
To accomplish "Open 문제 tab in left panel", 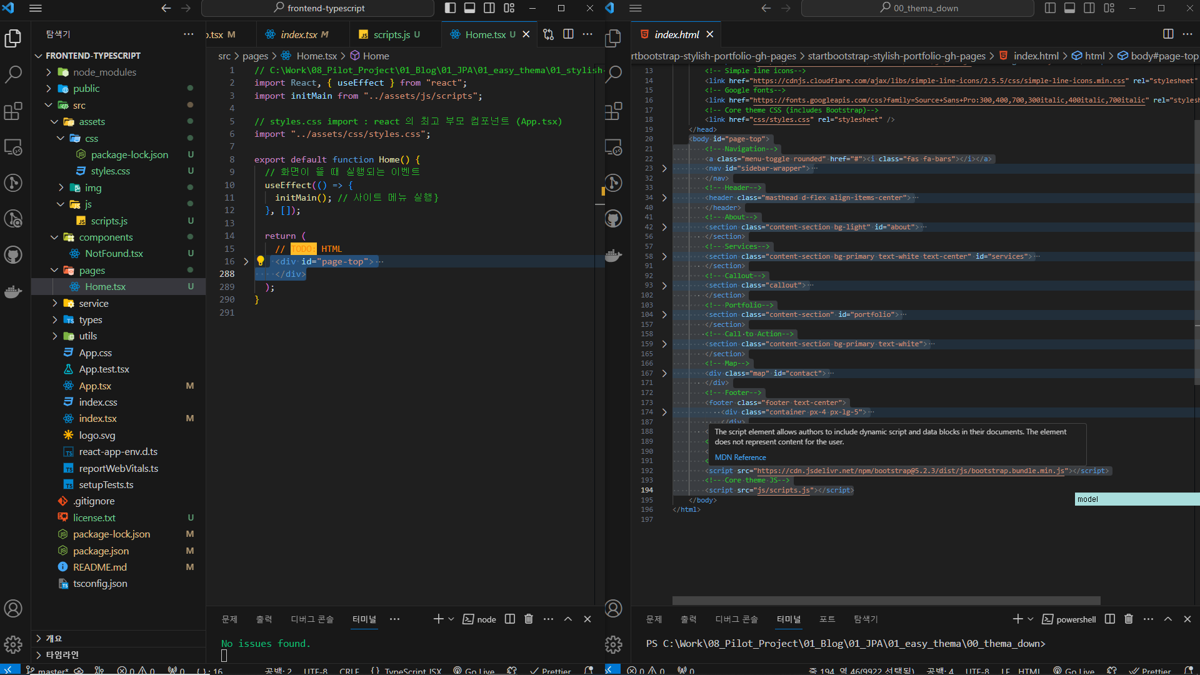I will tap(229, 619).
